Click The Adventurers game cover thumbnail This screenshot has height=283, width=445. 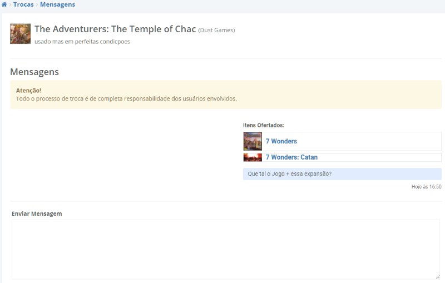[20, 34]
